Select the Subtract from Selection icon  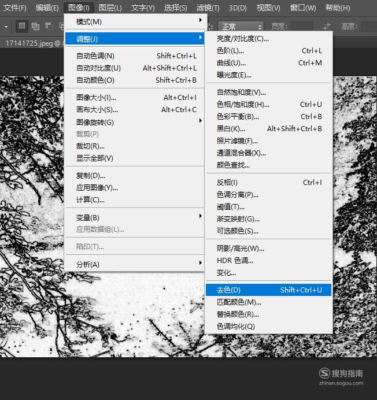(49, 26)
